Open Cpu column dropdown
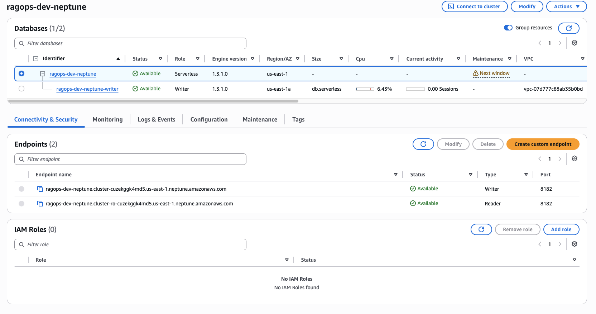Screen dimensions: 596x314 click(392, 59)
